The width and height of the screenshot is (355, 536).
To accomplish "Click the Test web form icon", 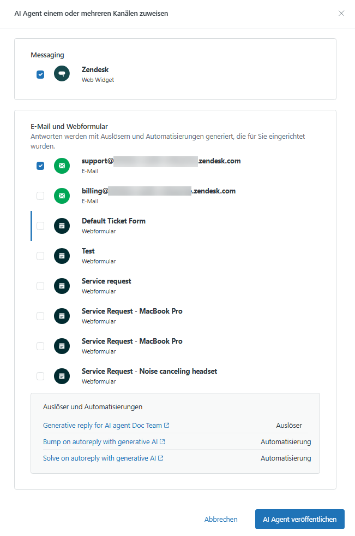I will 62,256.
